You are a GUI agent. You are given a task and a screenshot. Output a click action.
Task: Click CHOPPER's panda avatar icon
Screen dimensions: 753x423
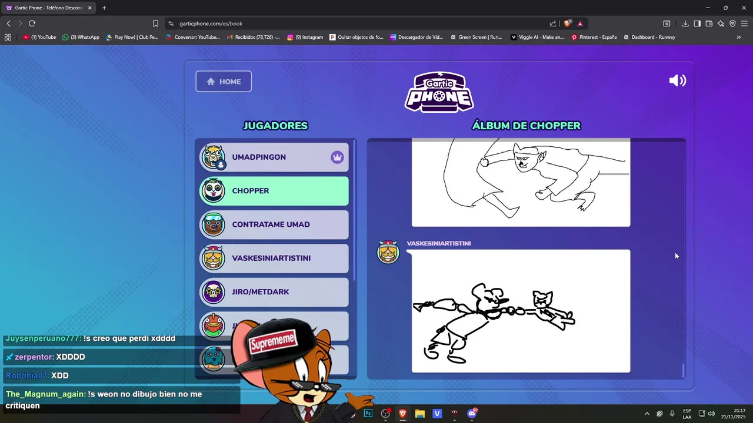click(x=213, y=191)
